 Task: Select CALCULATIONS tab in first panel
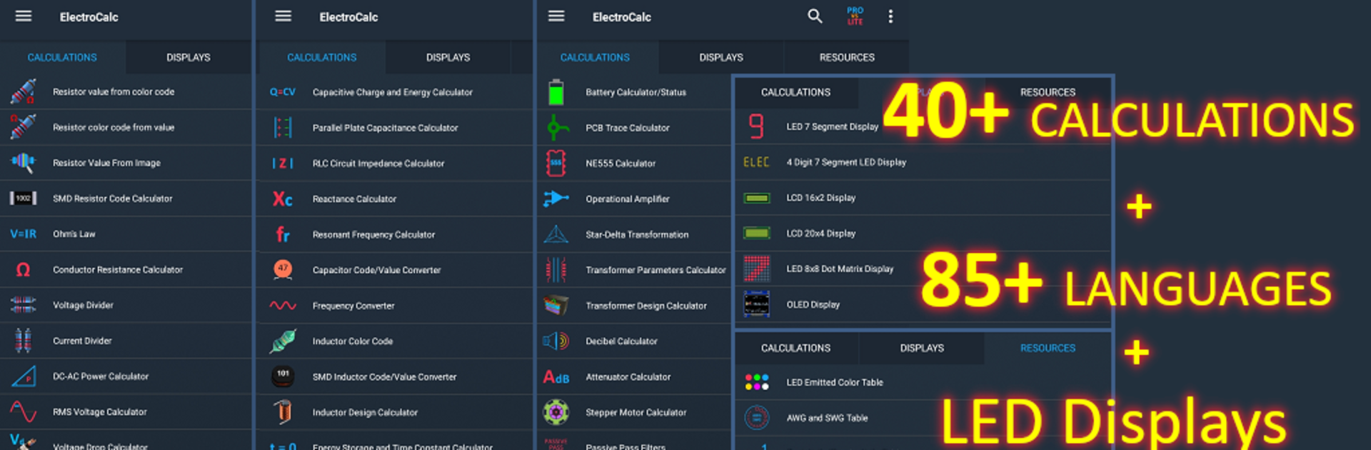tap(62, 57)
